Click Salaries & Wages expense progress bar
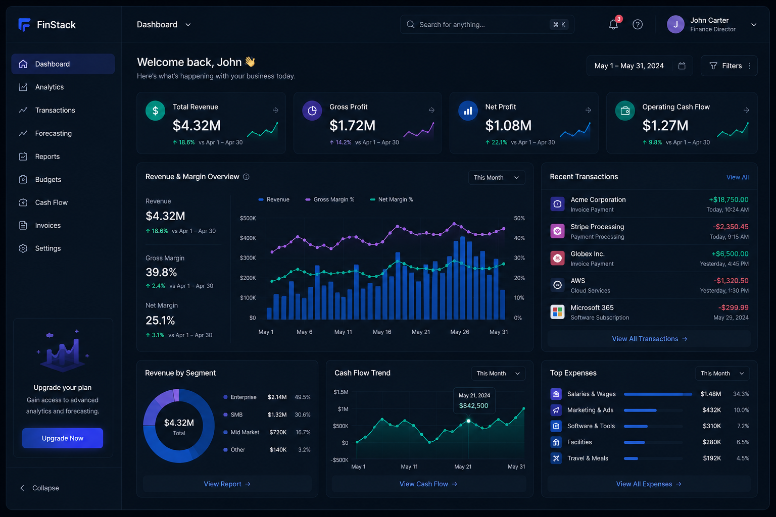Image resolution: width=776 pixels, height=517 pixels. (658, 394)
